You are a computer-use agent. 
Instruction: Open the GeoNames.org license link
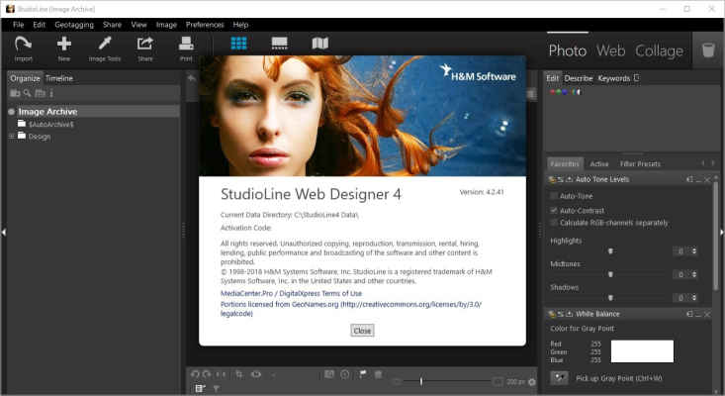coord(351,309)
